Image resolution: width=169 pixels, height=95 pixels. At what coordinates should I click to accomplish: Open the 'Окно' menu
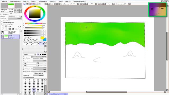tap(68, 1)
